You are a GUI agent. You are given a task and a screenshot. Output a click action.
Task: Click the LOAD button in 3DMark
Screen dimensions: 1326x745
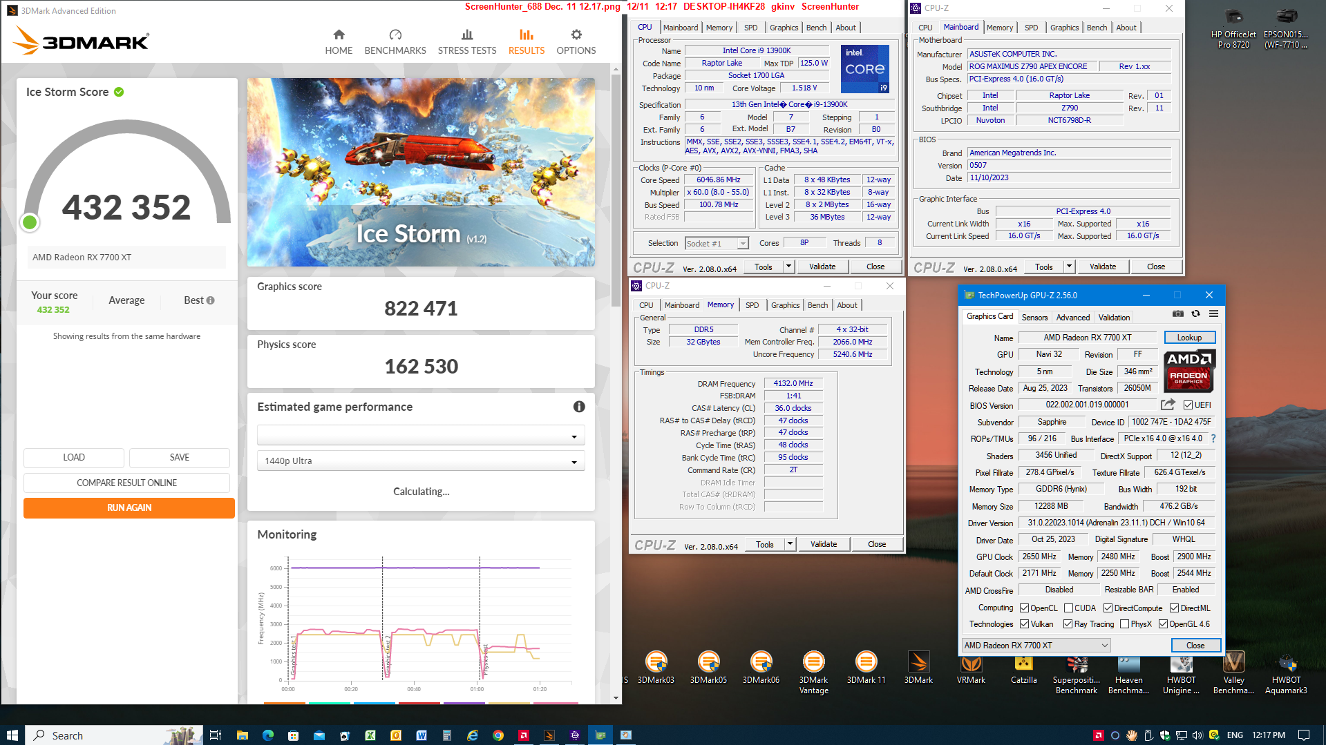[x=74, y=457]
